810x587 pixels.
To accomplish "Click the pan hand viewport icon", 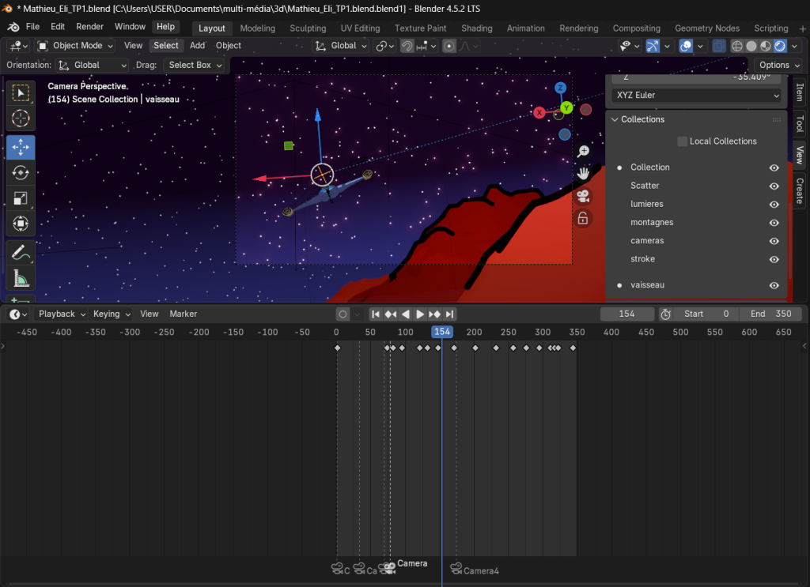I will click(583, 173).
